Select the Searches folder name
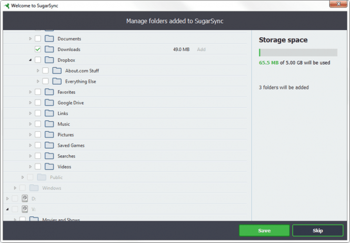Viewport: 350px width, 243px height. (x=66, y=156)
